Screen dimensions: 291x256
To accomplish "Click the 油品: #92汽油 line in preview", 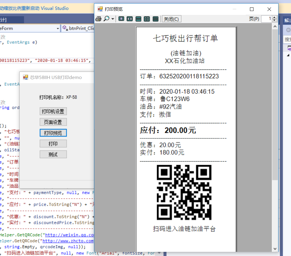I will click(x=161, y=107).
